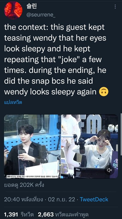The height and width of the screenshot is (219, 122).
Task: Open the three-dot more options menu
Action: [x=115, y=7]
